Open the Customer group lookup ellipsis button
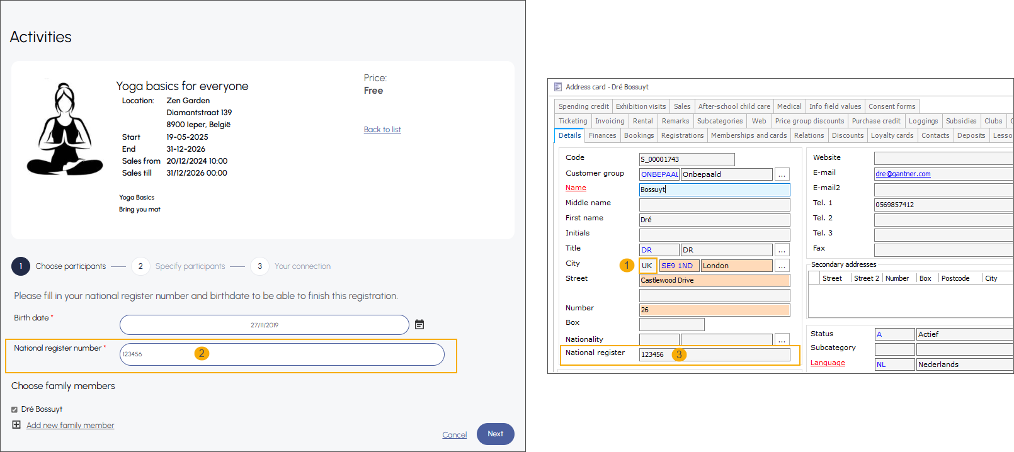Image resolution: width=1014 pixels, height=452 pixels. pyautogui.click(x=782, y=174)
